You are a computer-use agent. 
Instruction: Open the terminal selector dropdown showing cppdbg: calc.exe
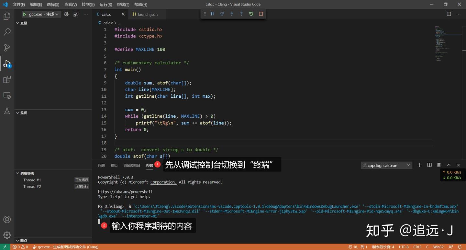(386, 165)
